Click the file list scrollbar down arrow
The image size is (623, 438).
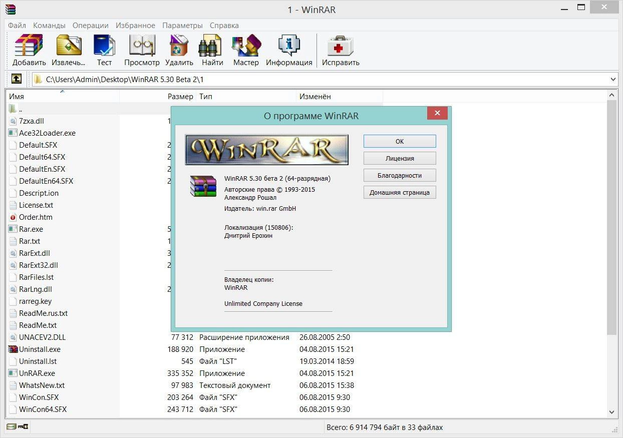coord(612,411)
